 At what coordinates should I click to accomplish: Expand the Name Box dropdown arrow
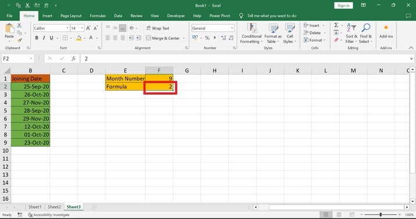coord(31,59)
